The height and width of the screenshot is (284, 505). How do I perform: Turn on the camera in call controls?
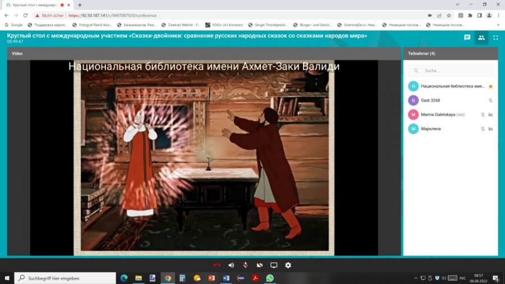click(x=259, y=265)
